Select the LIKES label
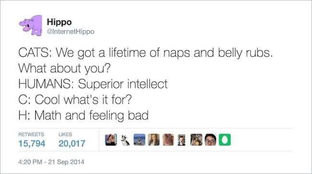 coord(65,134)
